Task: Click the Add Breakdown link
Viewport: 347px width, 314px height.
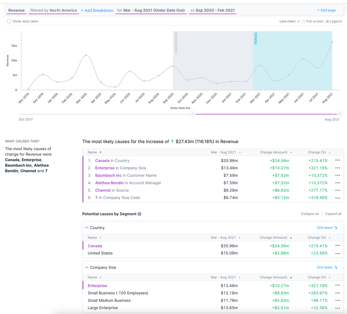Action: tap(97, 10)
